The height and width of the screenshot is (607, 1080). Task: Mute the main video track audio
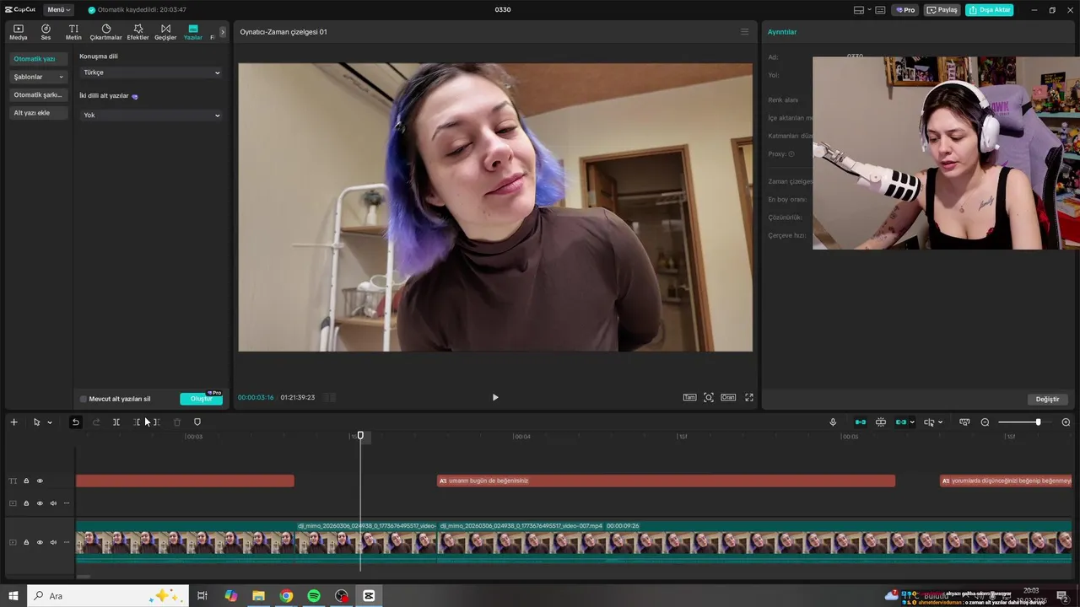pos(53,542)
